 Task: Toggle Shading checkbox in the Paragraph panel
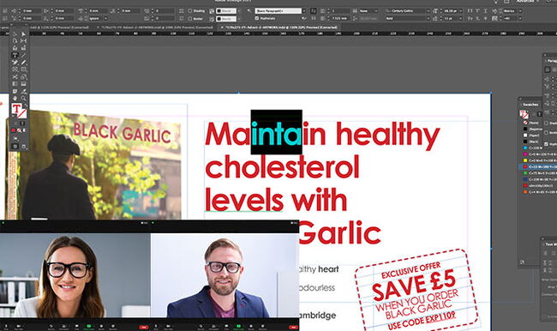[x=547, y=123]
